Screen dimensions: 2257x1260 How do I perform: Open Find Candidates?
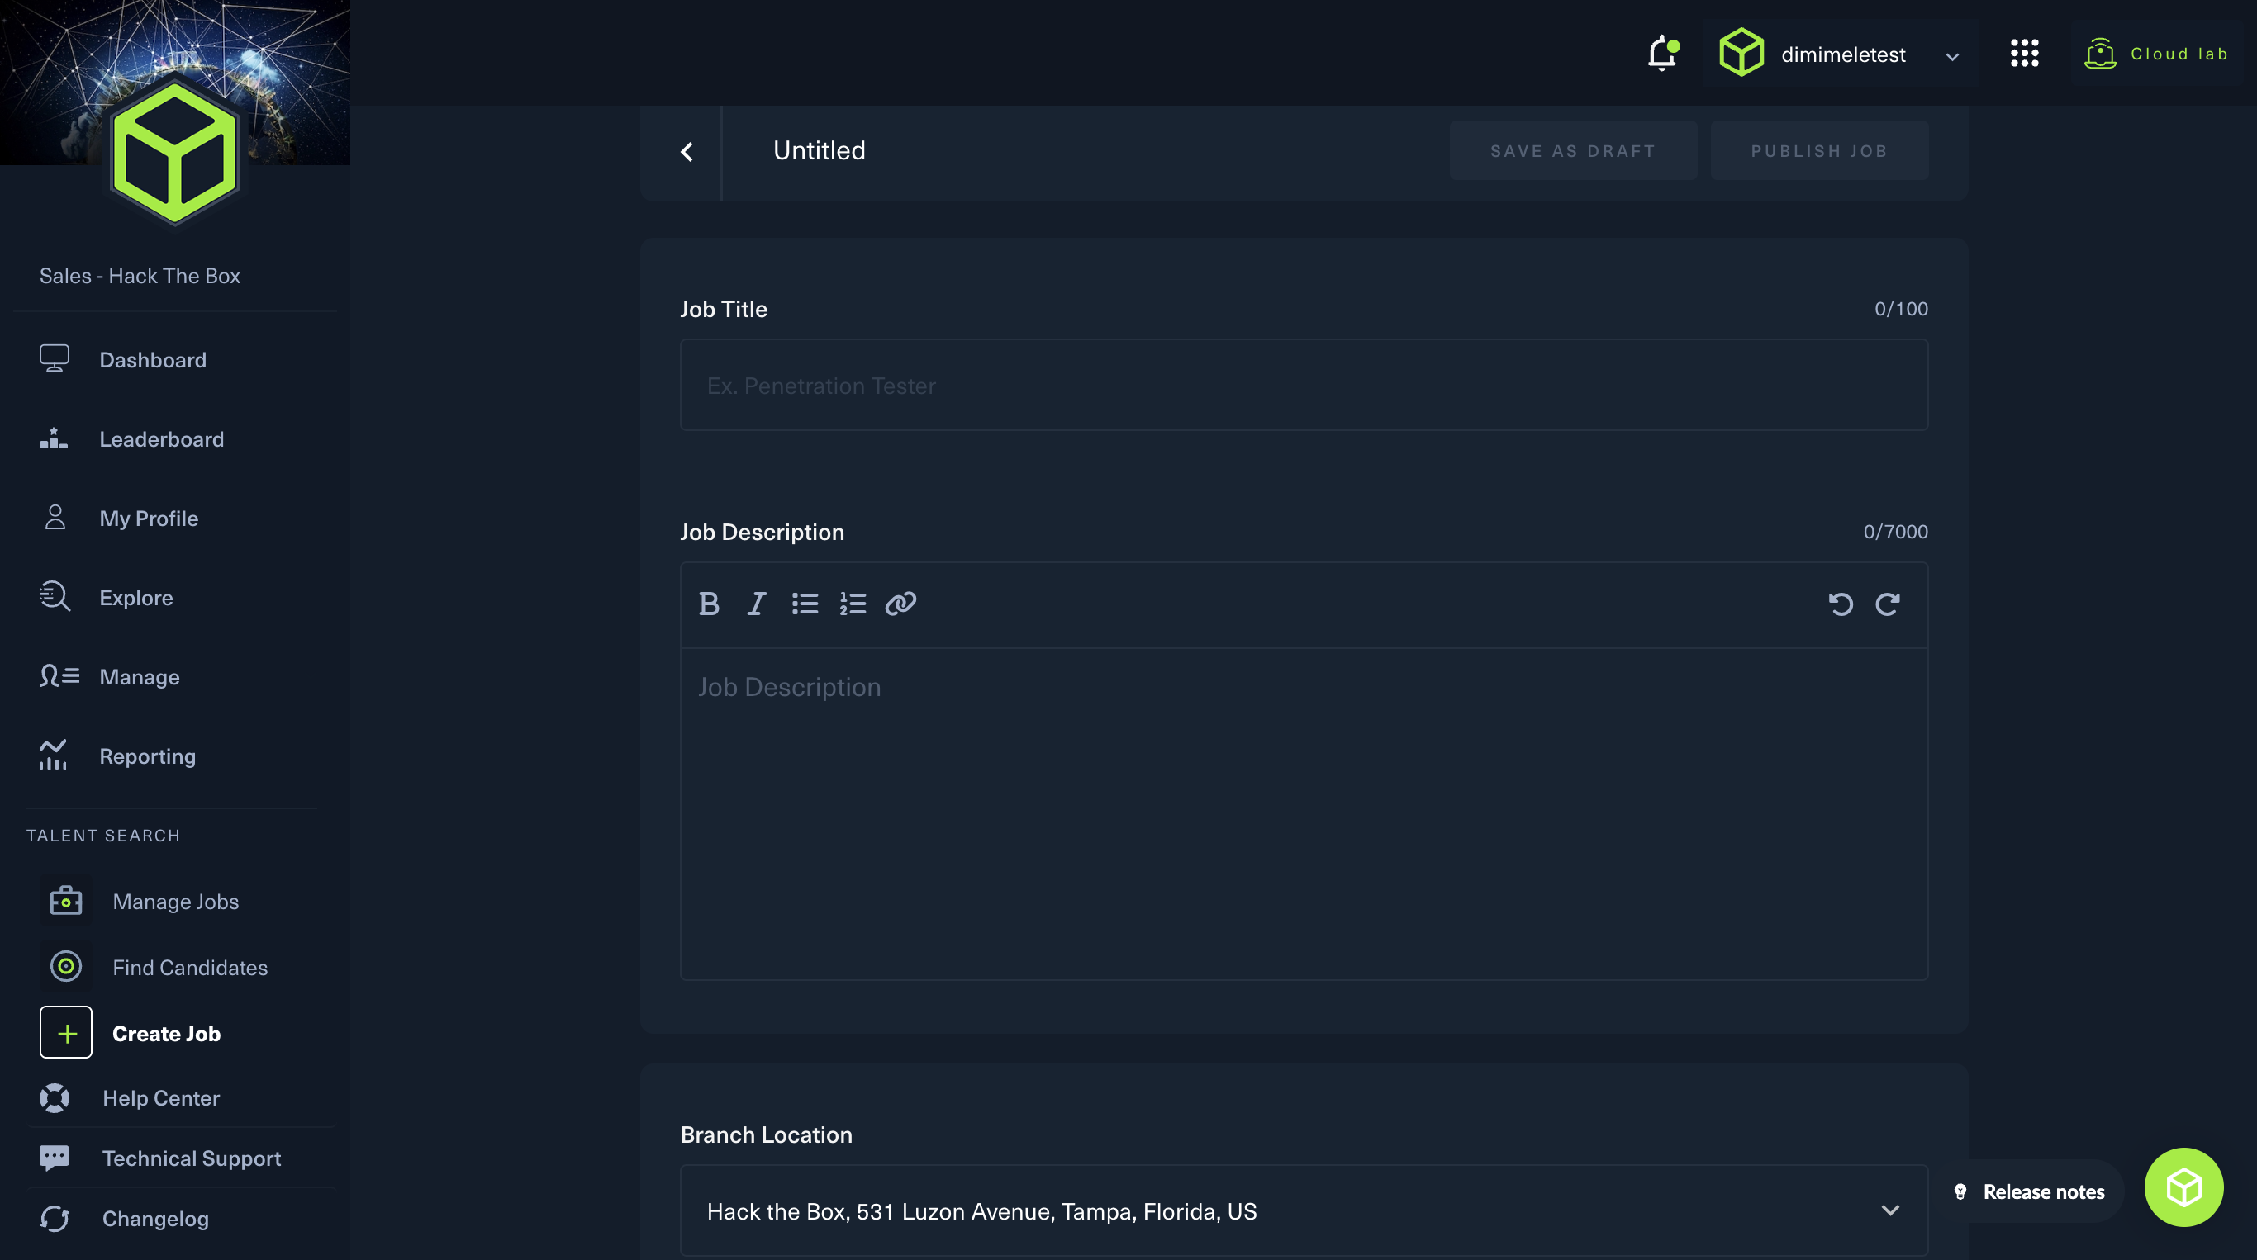coord(190,967)
